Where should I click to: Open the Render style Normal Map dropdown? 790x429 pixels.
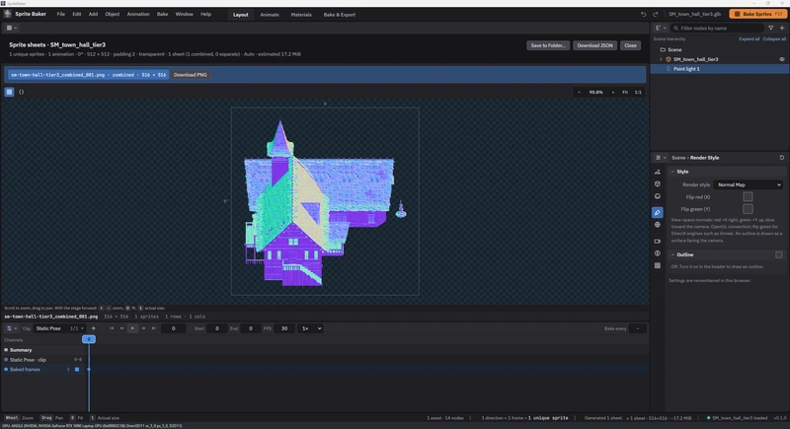point(749,185)
